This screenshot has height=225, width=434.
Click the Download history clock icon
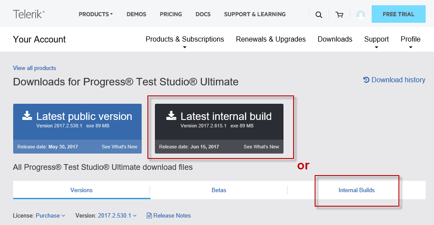(366, 80)
